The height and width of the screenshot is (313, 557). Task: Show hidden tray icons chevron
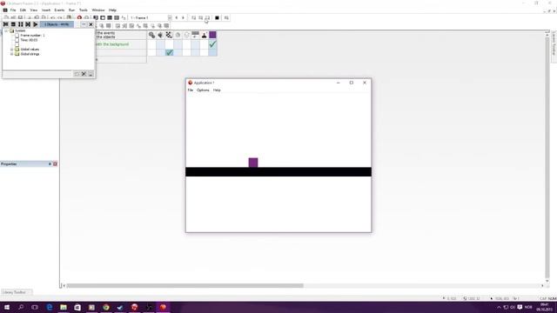(499, 307)
